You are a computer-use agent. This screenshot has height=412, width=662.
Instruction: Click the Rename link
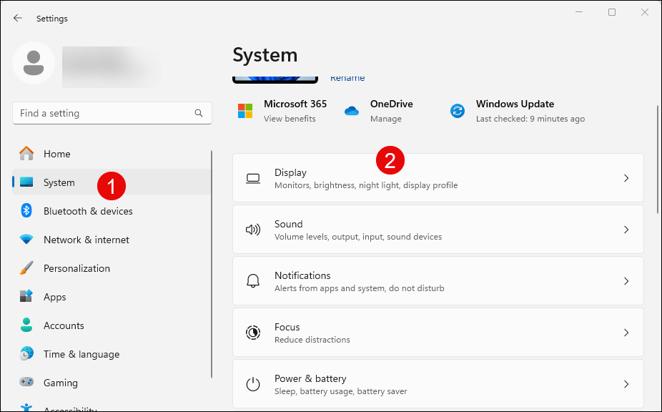pyautogui.click(x=347, y=78)
